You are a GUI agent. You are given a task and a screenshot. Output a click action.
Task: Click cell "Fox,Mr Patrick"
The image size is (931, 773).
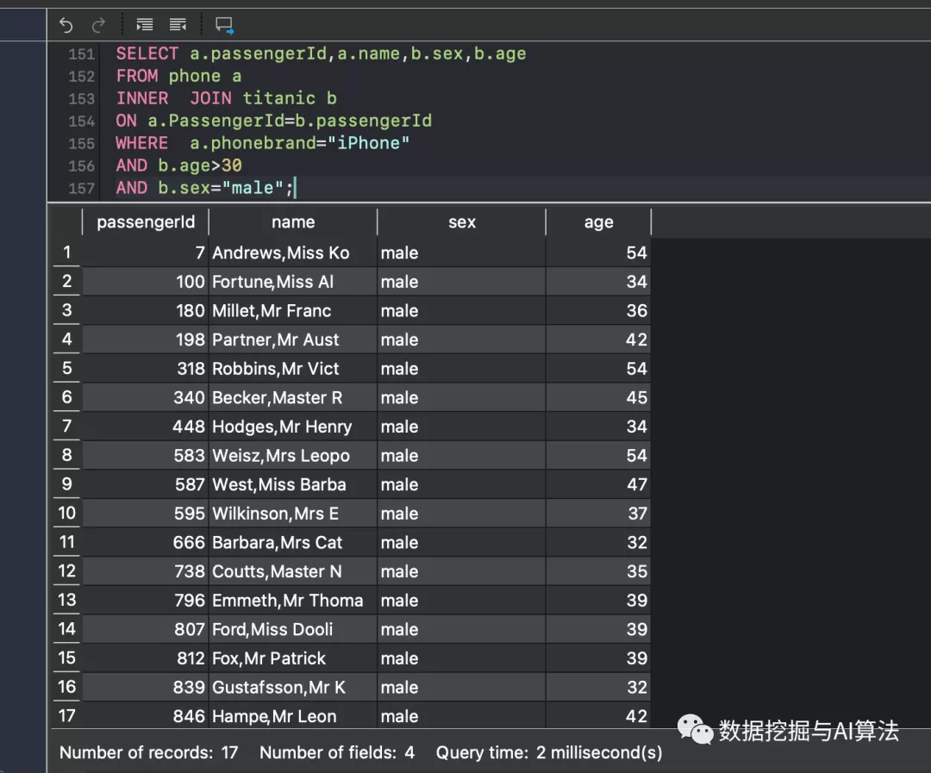click(x=293, y=658)
